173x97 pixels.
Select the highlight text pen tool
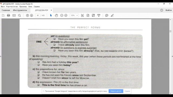112,15
